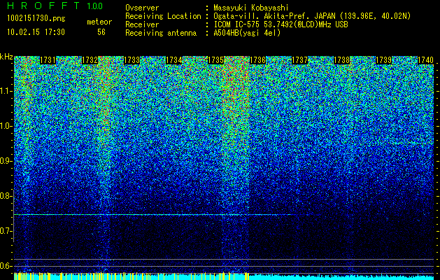Image resolution: width=440 pixels, height=280 pixels.
Task: Click the 1737 time marker label
Action: click(299, 60)
